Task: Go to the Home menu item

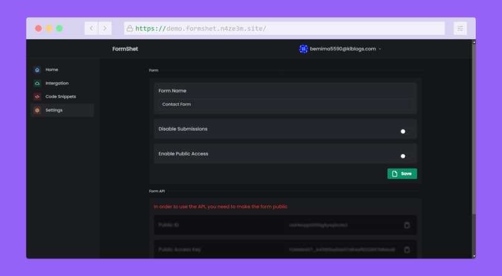Action: 62,70
